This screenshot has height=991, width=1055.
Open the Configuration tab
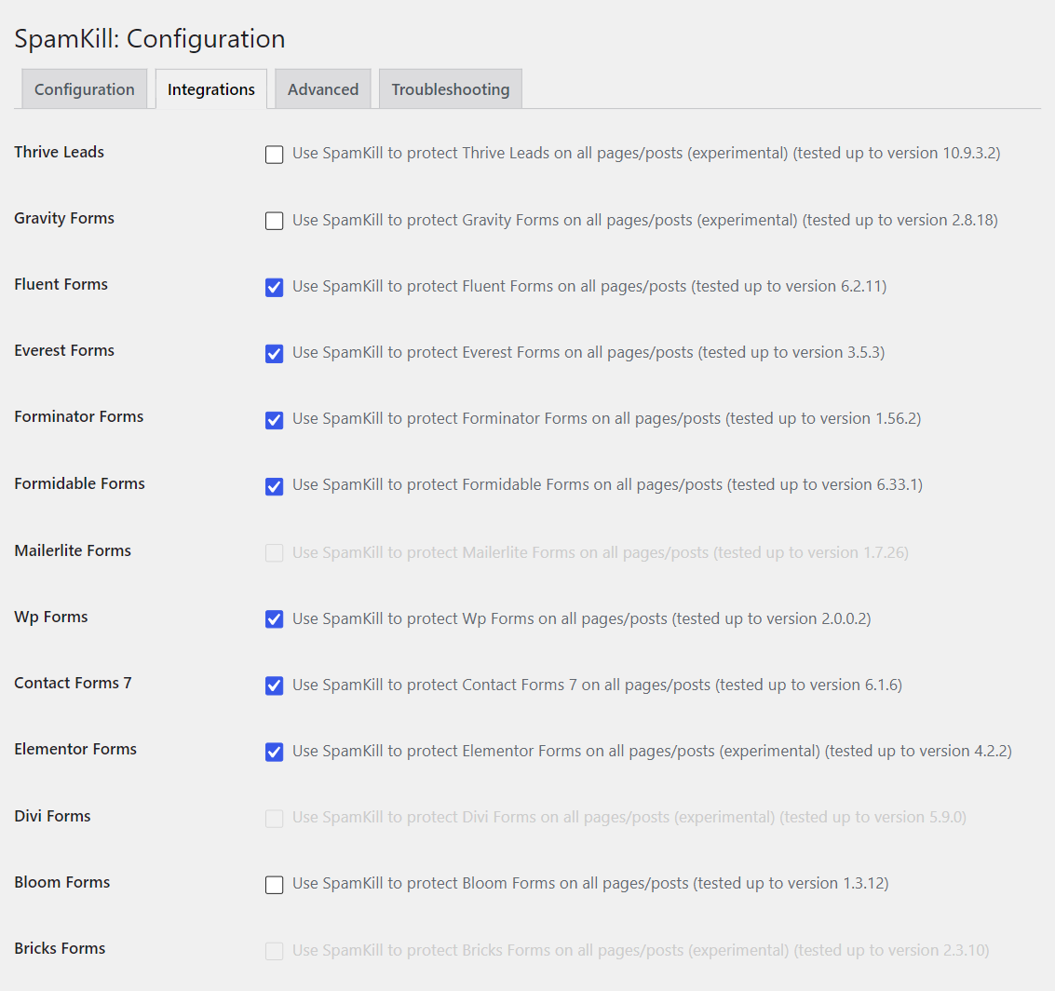[84, 88]
